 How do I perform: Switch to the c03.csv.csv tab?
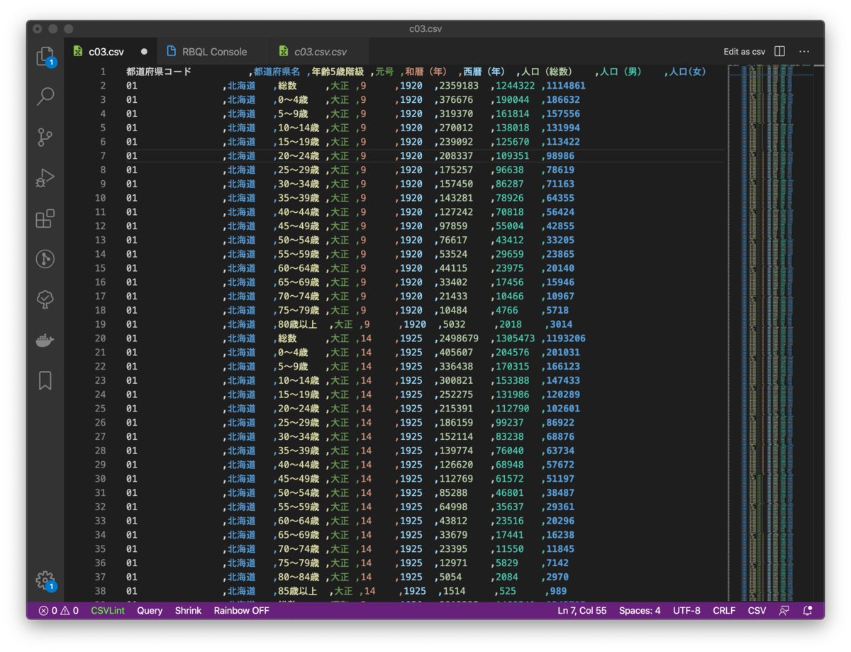pos(320,52)
